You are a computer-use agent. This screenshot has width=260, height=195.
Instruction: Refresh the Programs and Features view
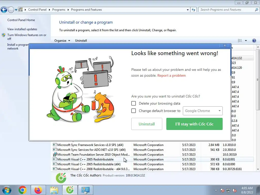(193, 10)
